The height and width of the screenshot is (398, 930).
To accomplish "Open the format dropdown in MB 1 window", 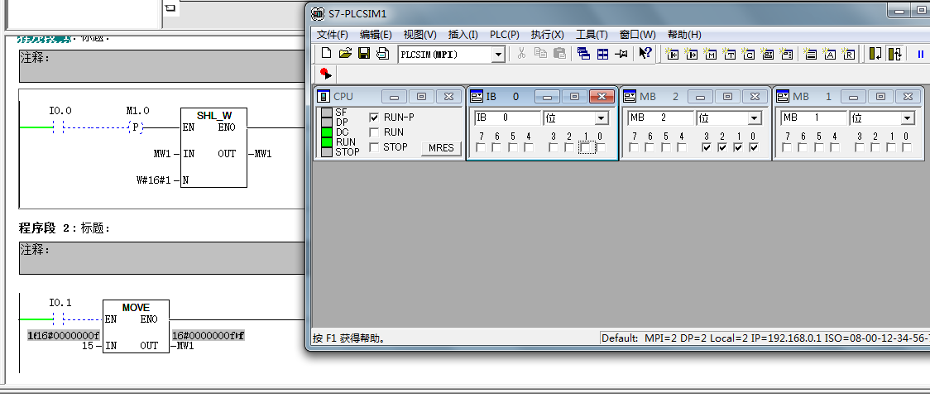I will (x=907, y=118).
